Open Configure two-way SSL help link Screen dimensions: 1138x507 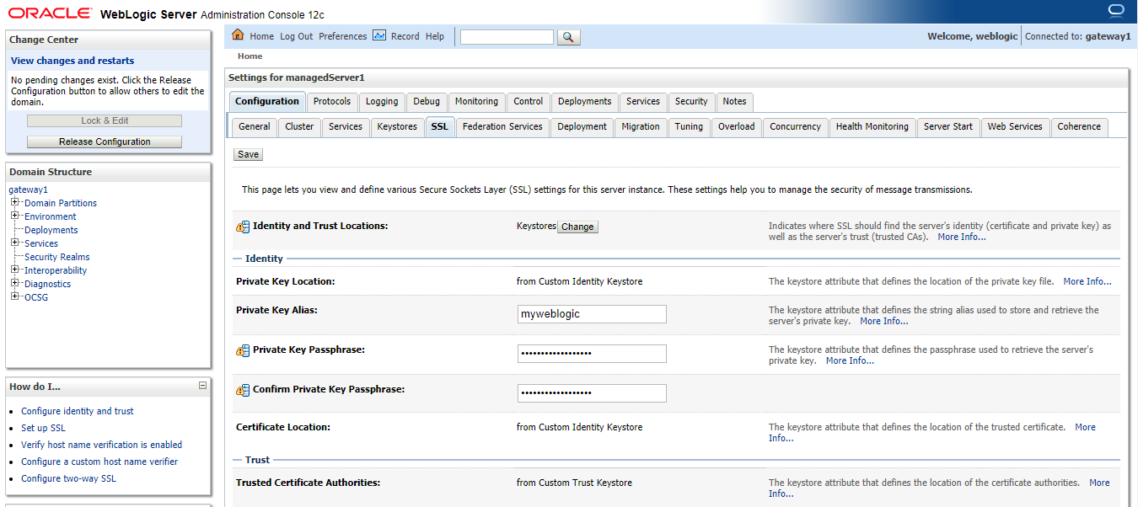click(68, 478)
